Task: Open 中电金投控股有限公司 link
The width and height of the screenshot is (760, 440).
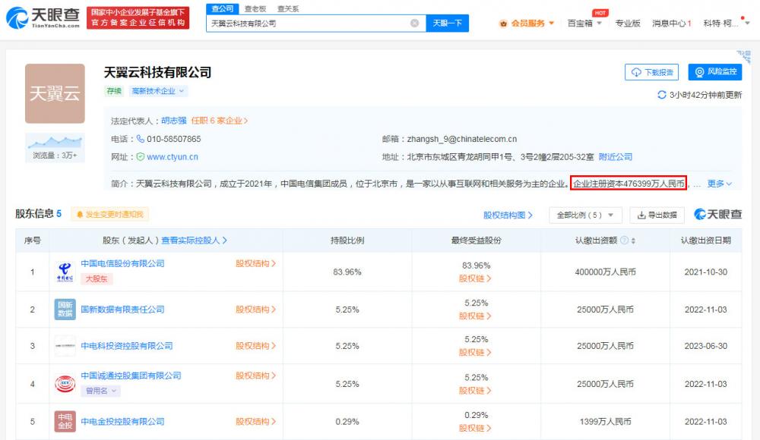Action: tap(122, 422)
